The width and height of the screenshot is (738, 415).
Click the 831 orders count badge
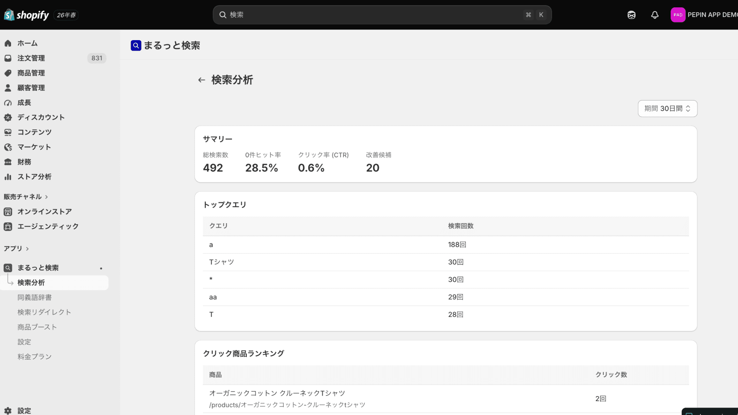[97, 58]
